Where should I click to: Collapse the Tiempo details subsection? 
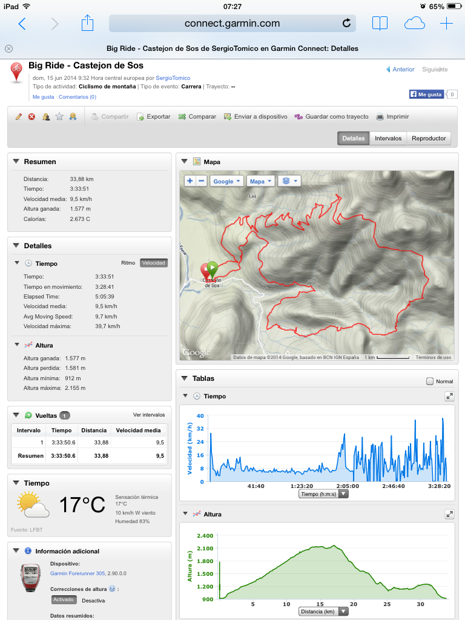17,263
